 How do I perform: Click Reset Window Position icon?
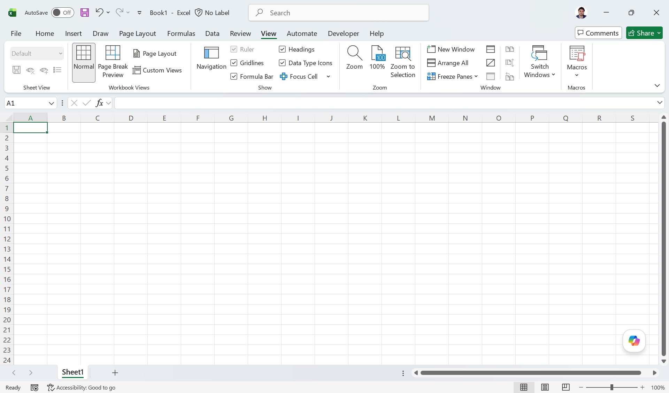click(510, 76)
